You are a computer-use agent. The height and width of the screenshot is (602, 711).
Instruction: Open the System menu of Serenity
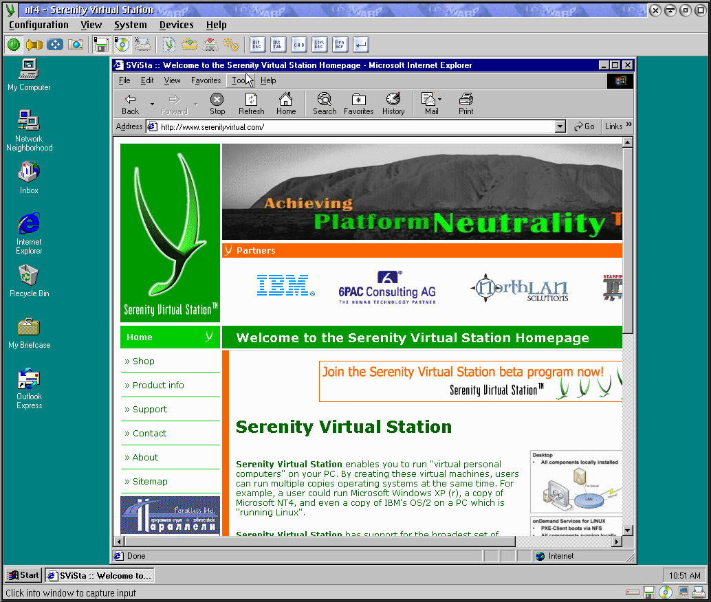pyautogui.click(x=130, y=25)
